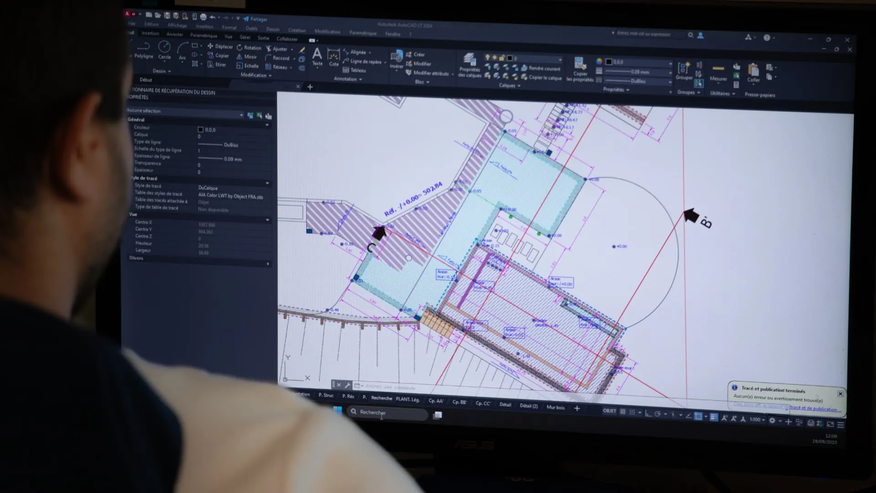Open the Annoter ribbon tab

[x=175, y=34]
